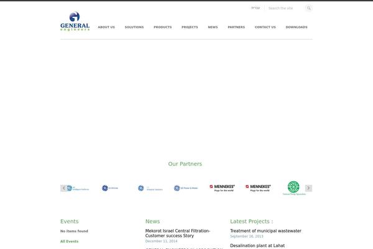Click the General Engineers logo

tap(75, 21)
